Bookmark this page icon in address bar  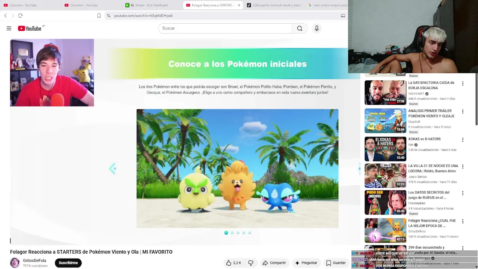(x=99, y=16)
